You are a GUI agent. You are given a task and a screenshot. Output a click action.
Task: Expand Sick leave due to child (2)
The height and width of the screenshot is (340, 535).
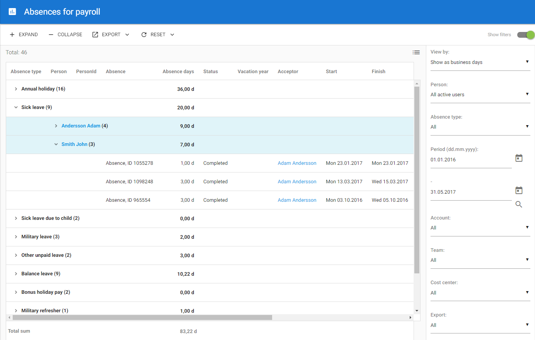pos(16,218)
